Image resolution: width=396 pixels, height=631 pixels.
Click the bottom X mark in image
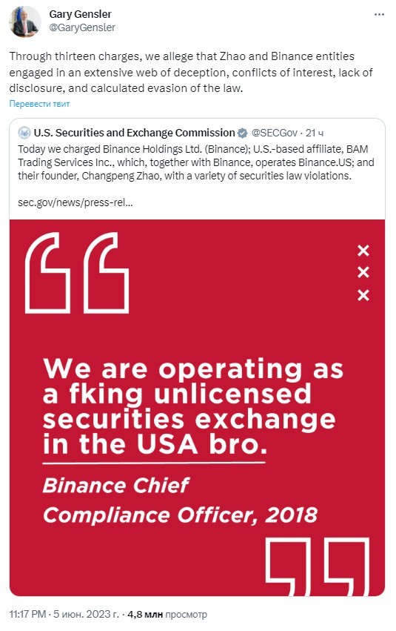(x=363, y=295)
